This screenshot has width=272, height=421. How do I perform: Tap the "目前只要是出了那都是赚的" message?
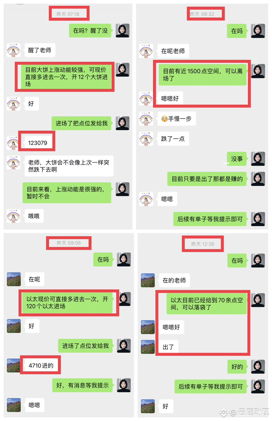tap(207, 179)
